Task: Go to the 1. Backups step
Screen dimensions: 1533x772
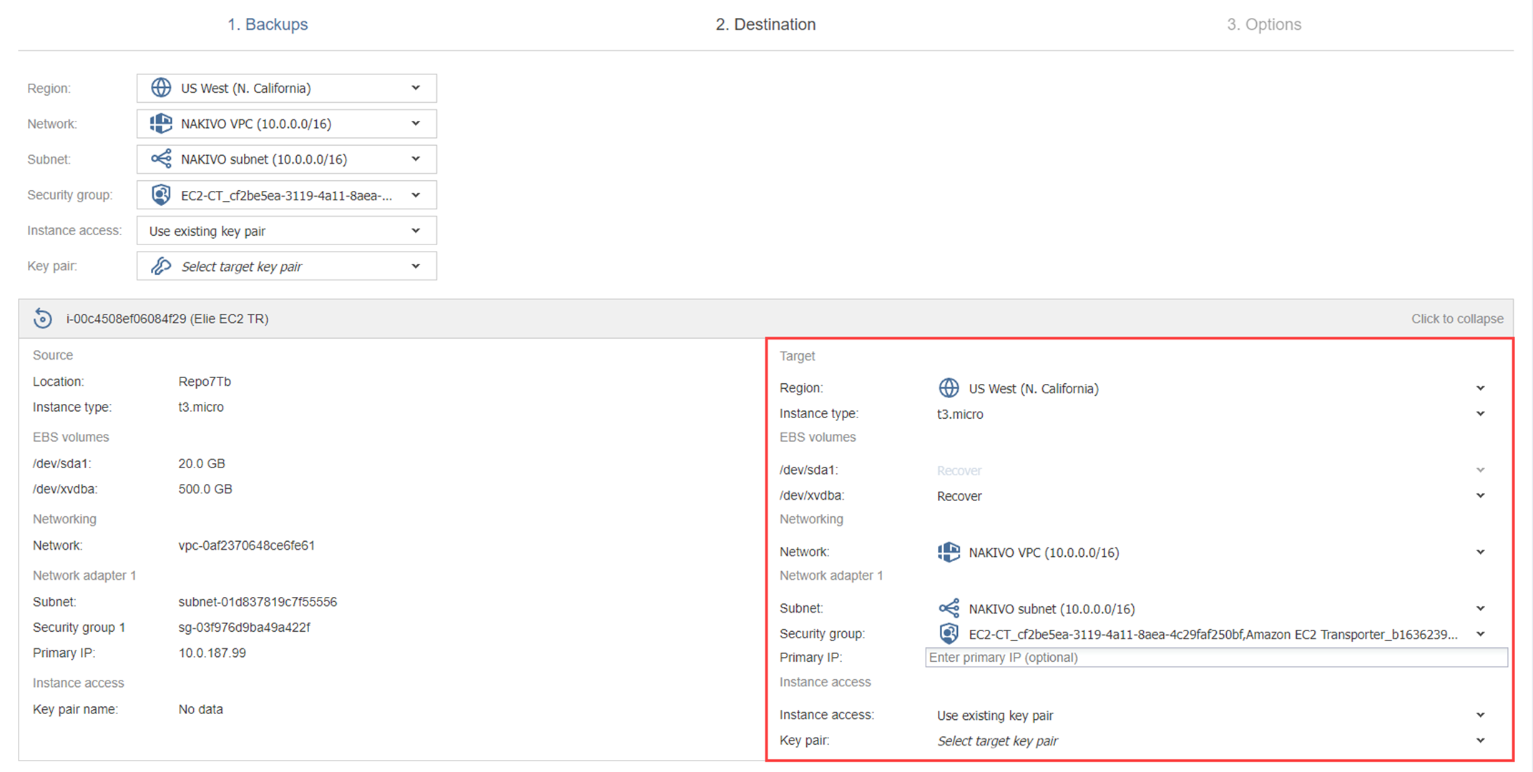Action: point(268,24)
